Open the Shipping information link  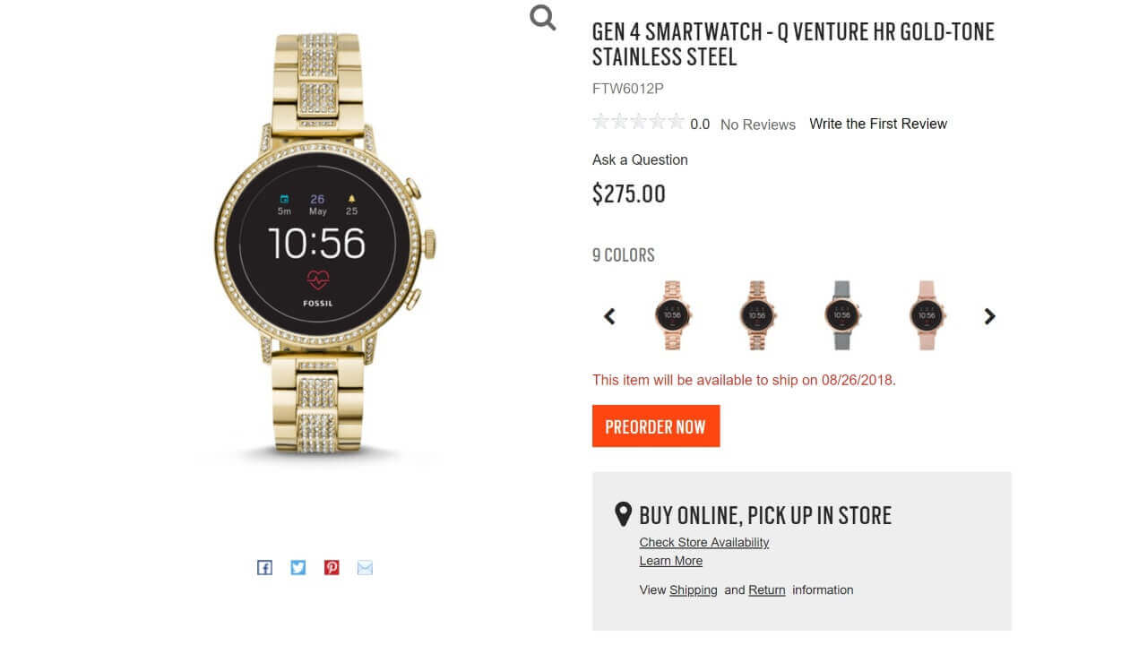pos(693,589)
